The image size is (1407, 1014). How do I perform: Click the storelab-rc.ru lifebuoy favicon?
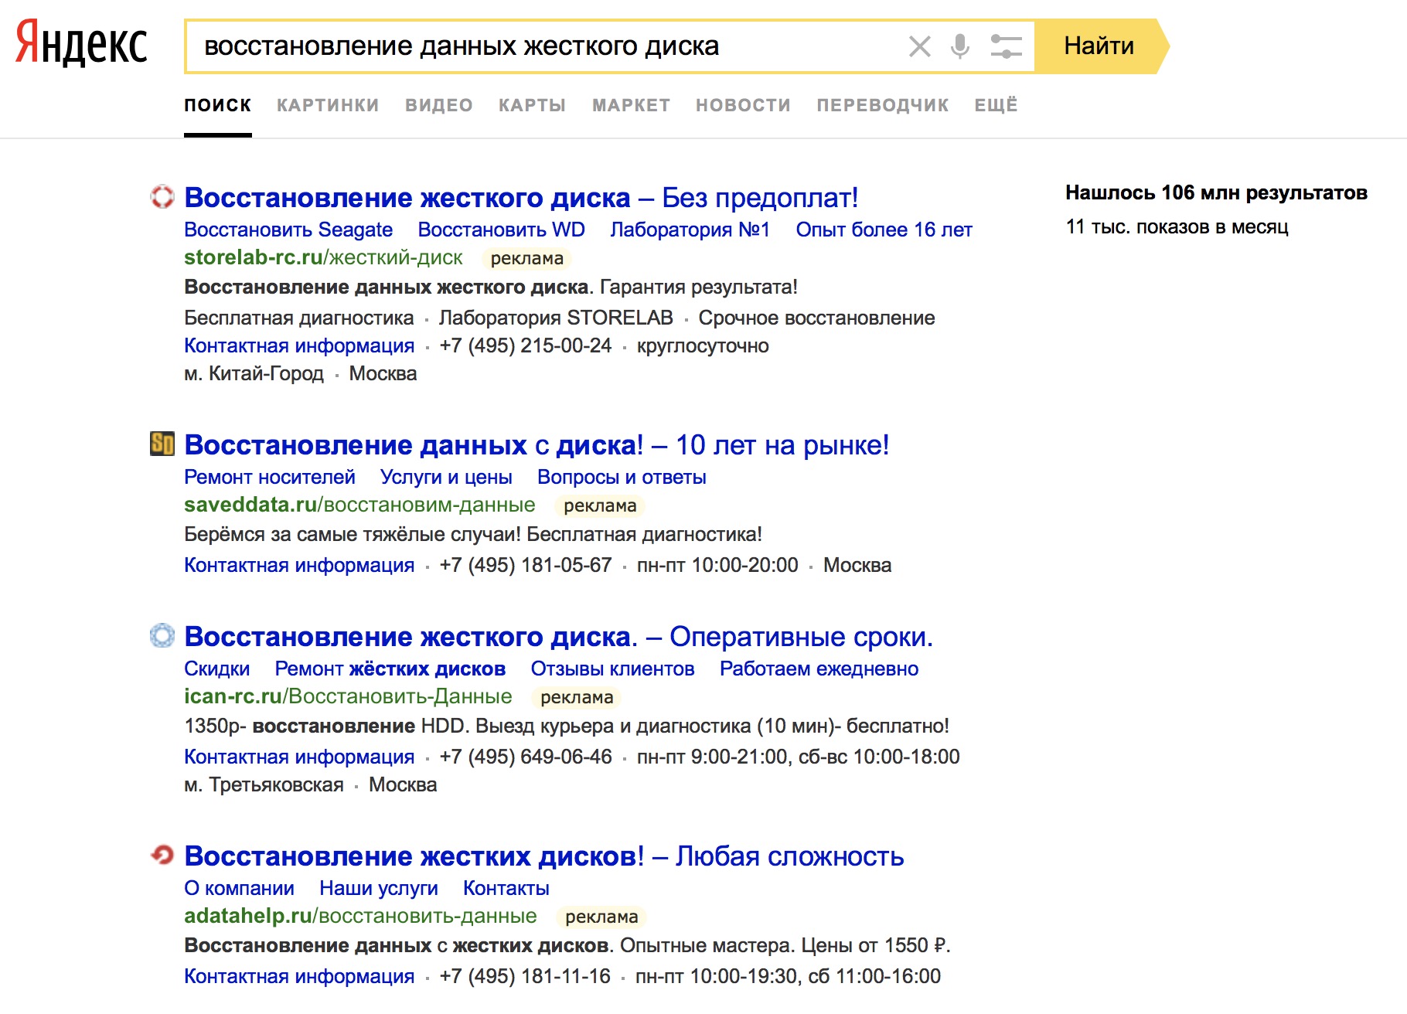(x=162, y=197)
